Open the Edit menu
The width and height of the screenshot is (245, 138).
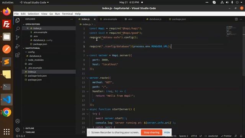[23, 14]
